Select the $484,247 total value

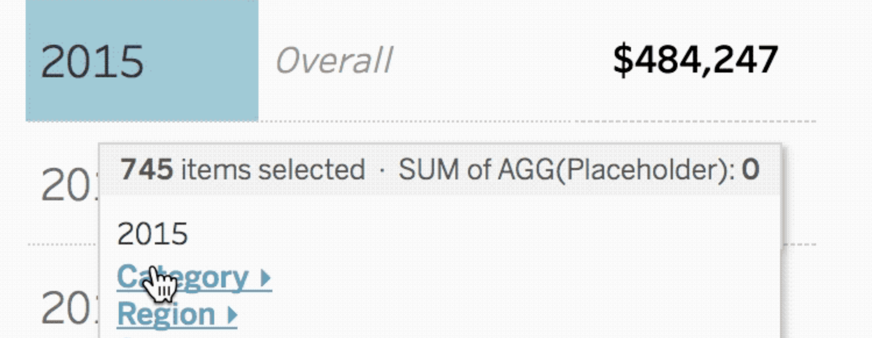(696, 60)
